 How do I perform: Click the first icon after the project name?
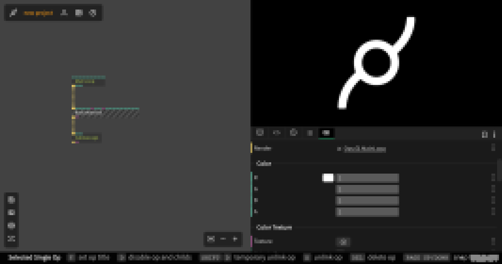[64, 13]
